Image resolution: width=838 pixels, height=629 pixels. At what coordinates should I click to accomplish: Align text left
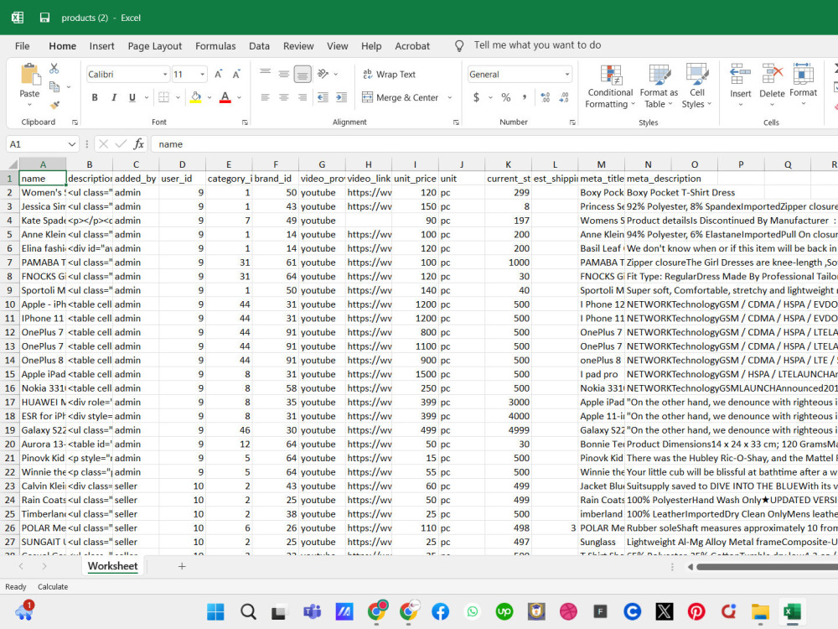click(265, 97)
